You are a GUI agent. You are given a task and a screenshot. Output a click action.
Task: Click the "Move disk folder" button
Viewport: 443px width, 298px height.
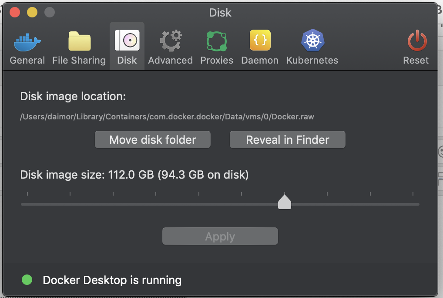click(153, 140)
